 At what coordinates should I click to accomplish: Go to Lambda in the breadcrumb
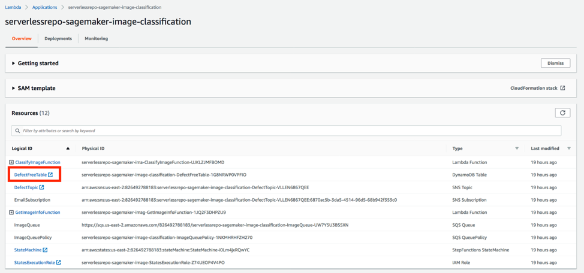coord(13,7)
